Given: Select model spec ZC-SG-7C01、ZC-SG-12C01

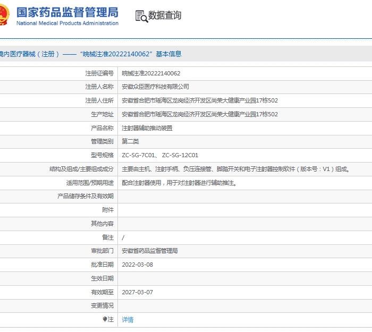Looking at the screenshot, I should pyautogui.click(x=160, y=155).
